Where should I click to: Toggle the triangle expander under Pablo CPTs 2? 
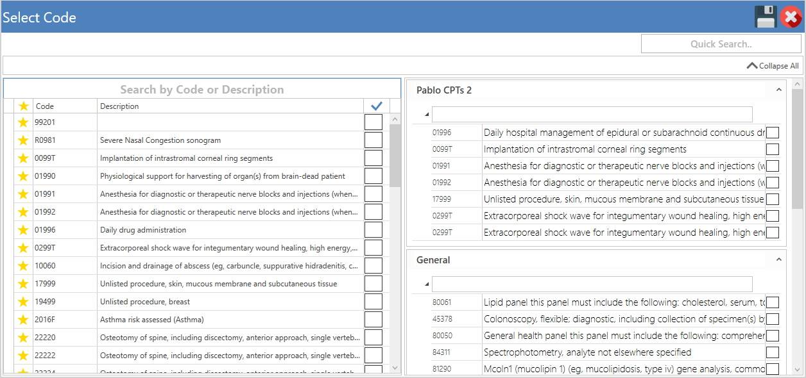(x=427, y=115)
